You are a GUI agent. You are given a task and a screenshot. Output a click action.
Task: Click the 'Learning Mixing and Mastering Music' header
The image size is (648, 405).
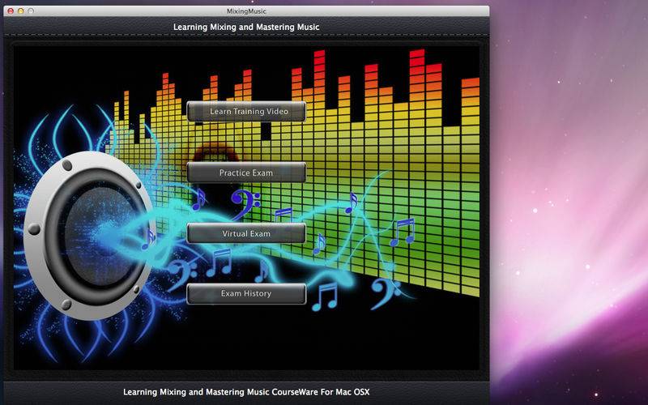coord(246,27)
